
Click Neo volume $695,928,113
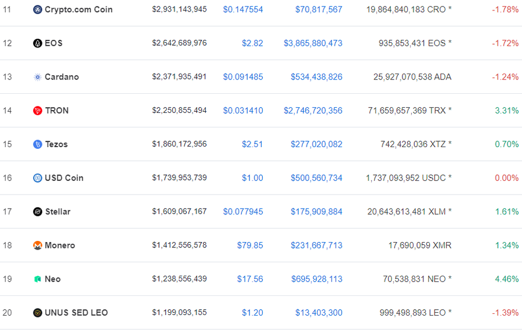click(x=317, y=279)
